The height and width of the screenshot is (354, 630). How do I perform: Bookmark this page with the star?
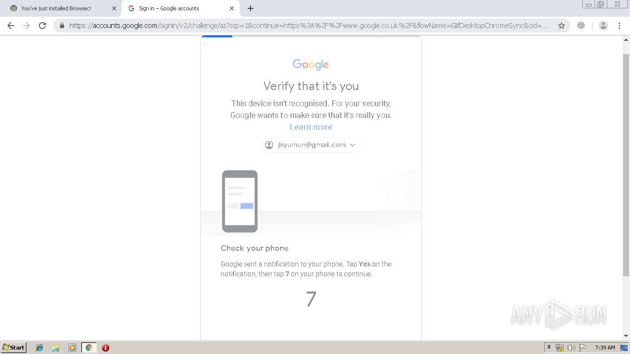(x=562, y=26)
